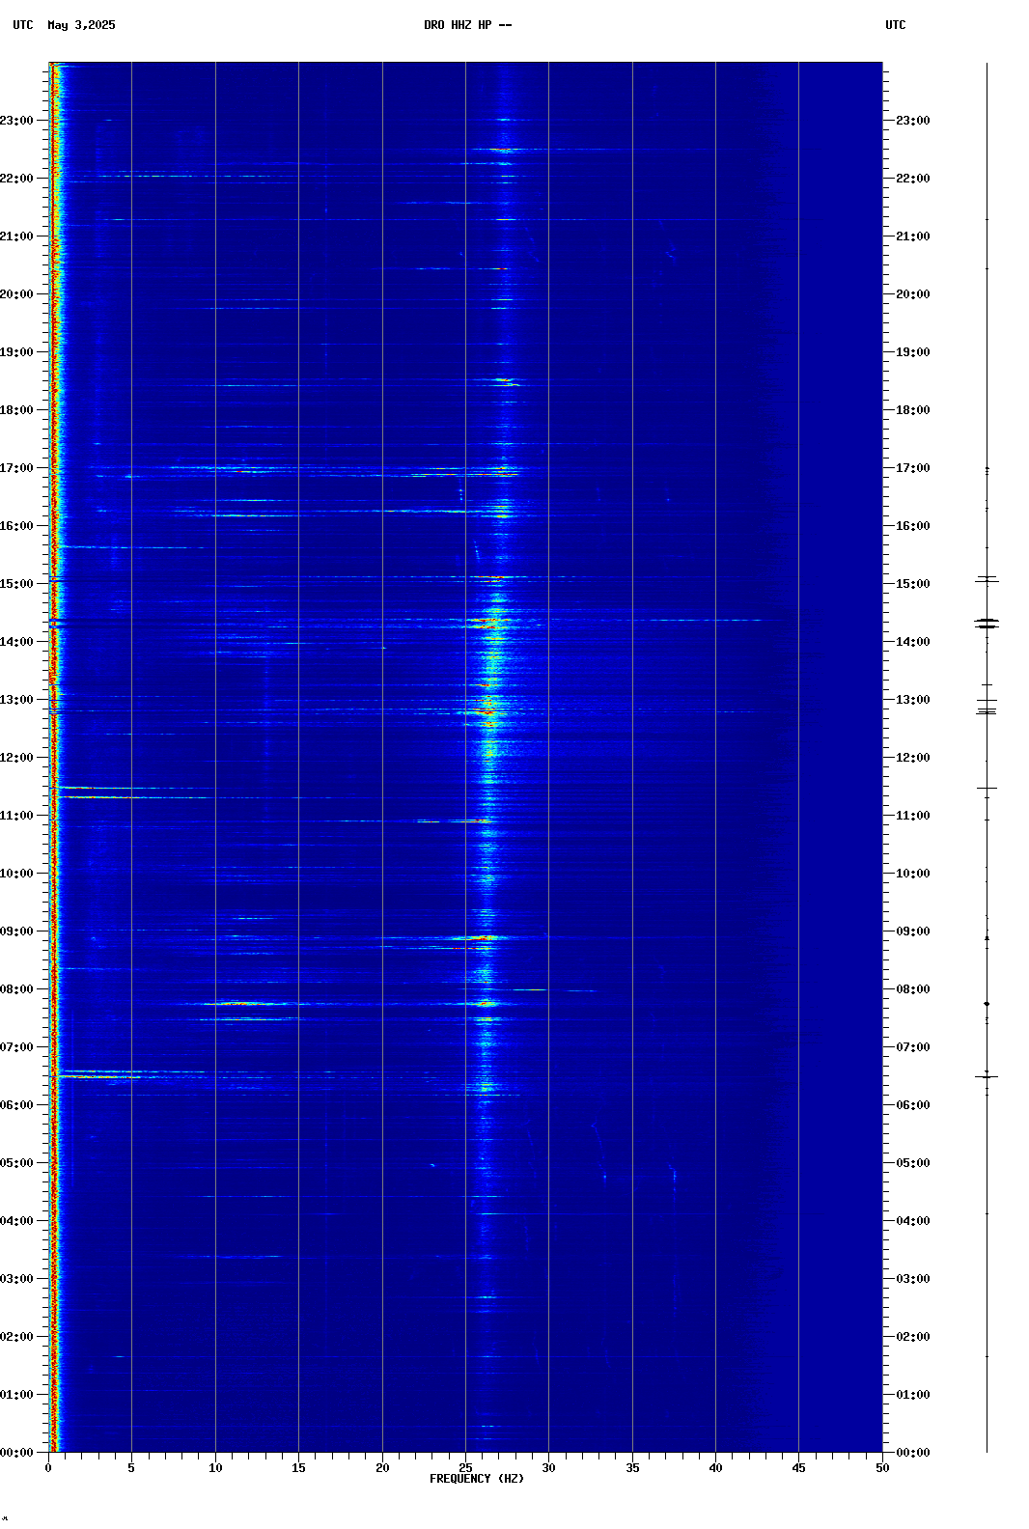This screenshot has width=1029, height=1529.
Task: Click the 5 Hz frequency tick label
Action: 131,1468
